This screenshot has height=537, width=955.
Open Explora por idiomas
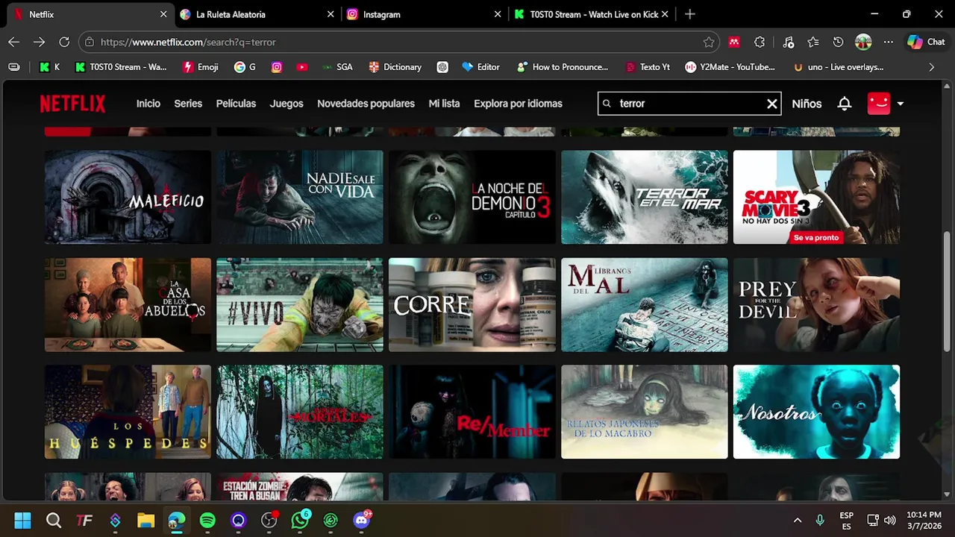point(518,104)
